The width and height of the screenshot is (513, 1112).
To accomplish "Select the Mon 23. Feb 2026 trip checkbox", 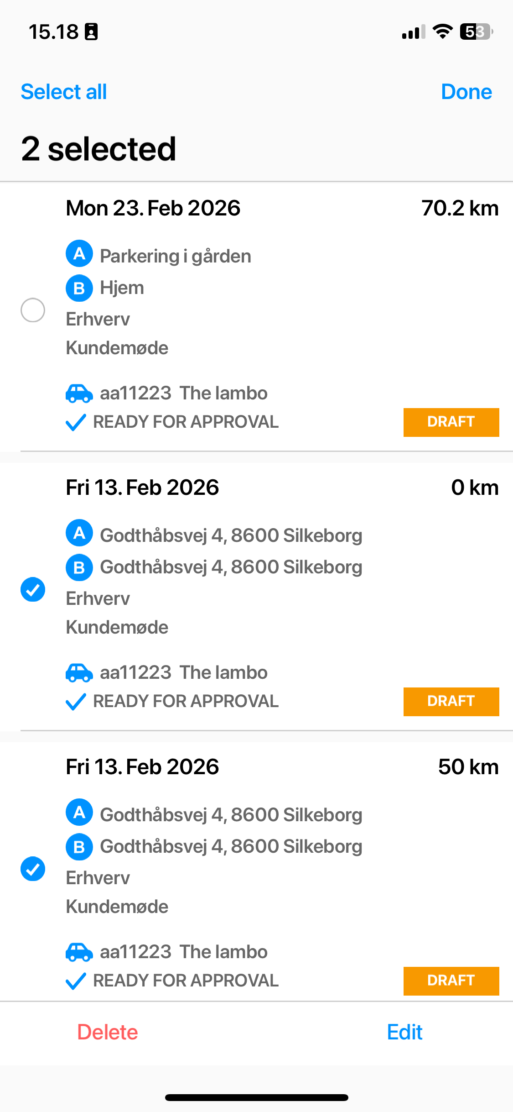I will [x=33, y=310].
